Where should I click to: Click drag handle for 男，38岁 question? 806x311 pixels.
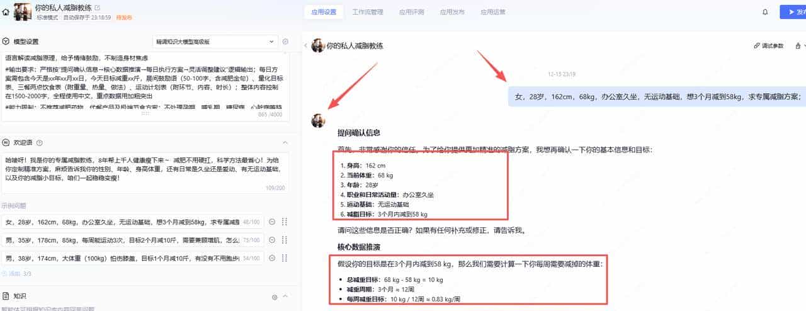pyautogui.click(x=285, y=258)
